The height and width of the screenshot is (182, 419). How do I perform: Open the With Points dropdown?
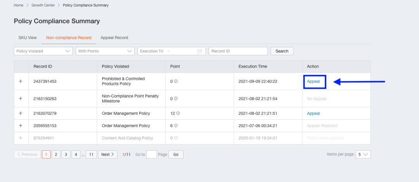pos(105,51)
